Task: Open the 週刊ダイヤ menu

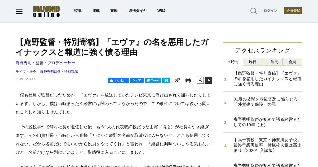Action: click(138, 11)
